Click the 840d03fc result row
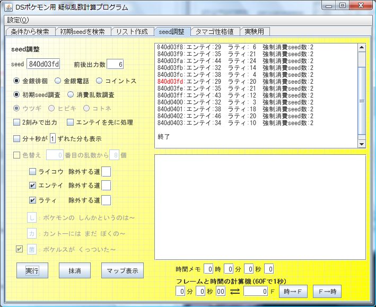The width and height of the screenshot is (376, 307). pyautogui.click(x=235, y=75)
